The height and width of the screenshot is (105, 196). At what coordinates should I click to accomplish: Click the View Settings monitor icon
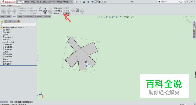pos(131,17)
